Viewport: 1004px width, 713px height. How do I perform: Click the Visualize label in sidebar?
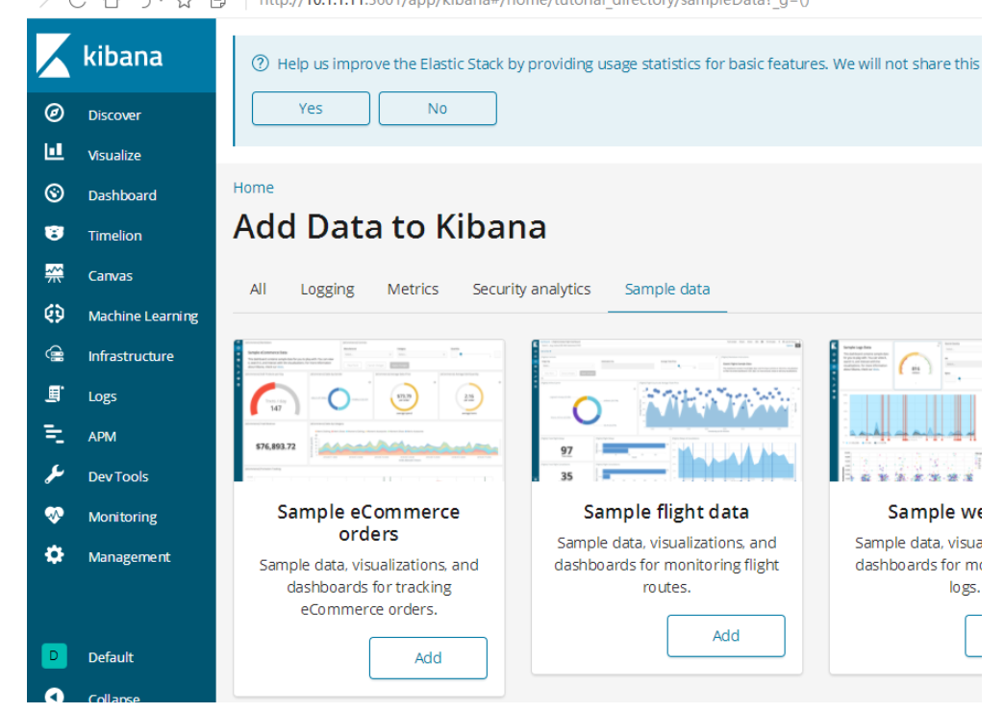(114, 155)
